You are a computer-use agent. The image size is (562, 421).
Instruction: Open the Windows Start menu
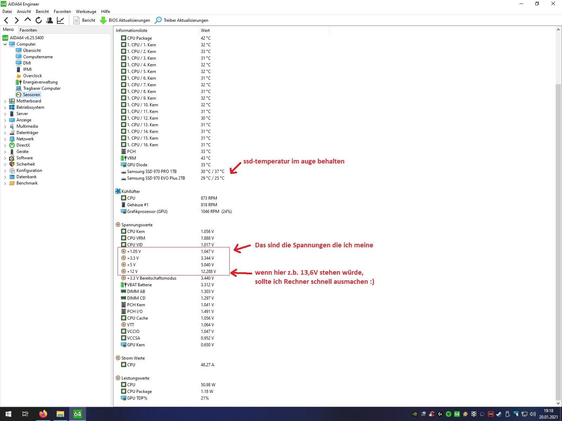(8, 414)
